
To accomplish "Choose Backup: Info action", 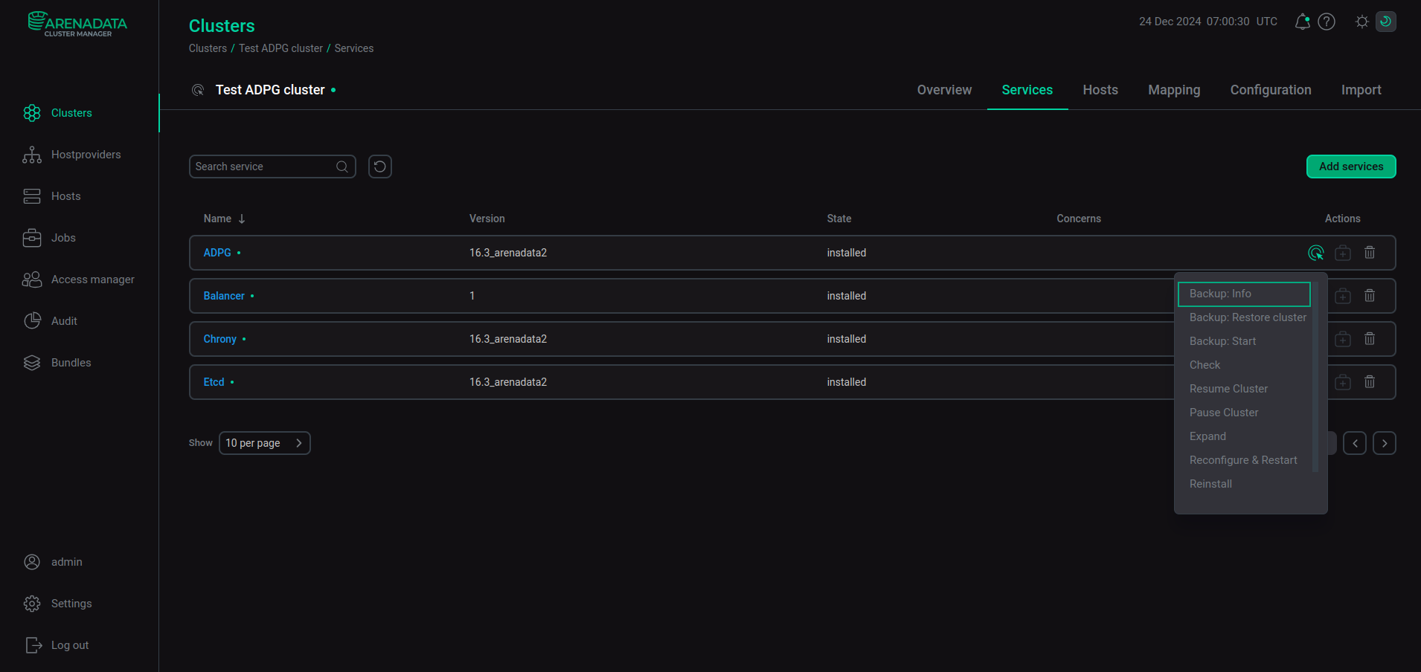I will coord(1244,294).
